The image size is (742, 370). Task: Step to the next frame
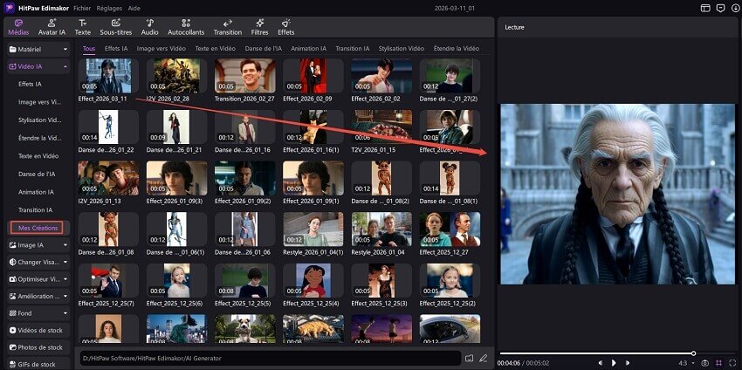pos(628,362)
